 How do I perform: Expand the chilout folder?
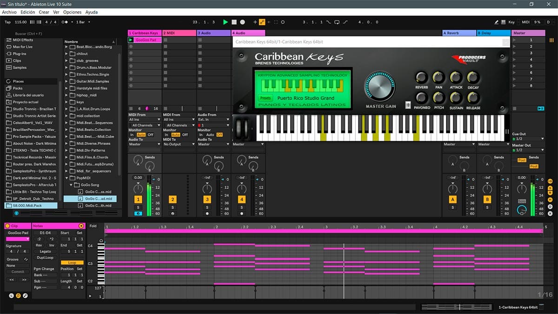(66, 54)
